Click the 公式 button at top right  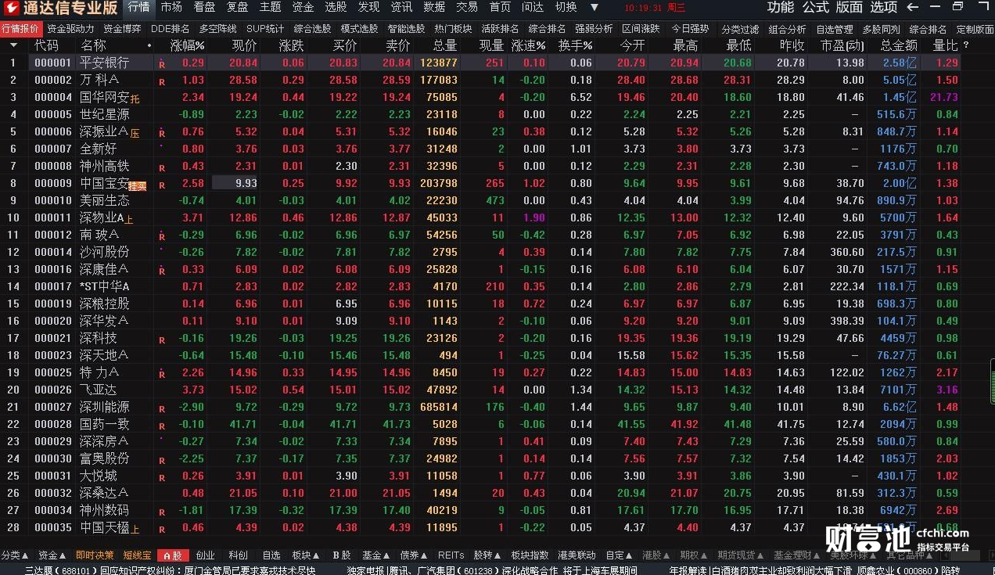point(815,7)
